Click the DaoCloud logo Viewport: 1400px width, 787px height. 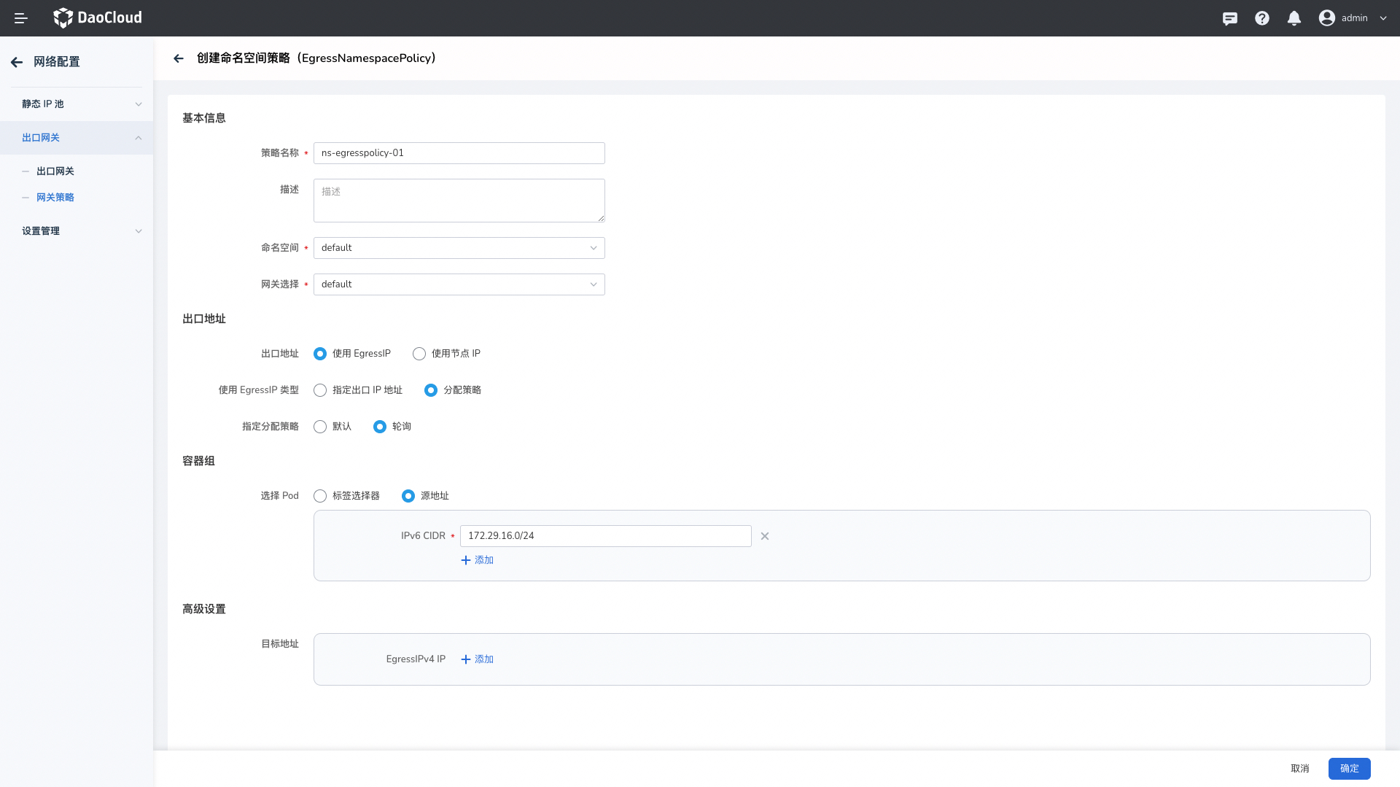(x=98, y=18)
